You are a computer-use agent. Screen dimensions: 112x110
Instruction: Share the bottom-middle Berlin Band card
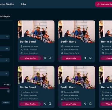(85, 104)
